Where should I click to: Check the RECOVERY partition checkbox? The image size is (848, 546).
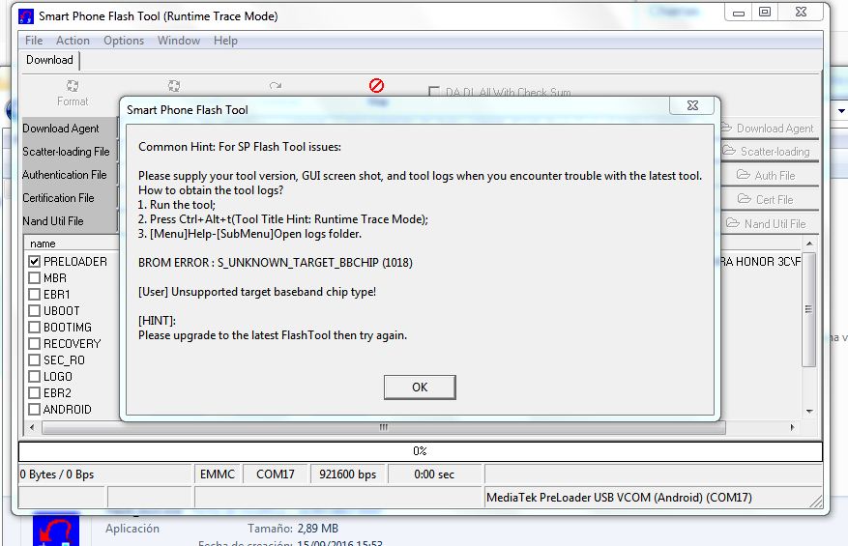(34, 344)
